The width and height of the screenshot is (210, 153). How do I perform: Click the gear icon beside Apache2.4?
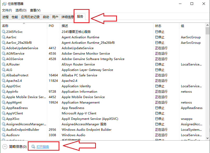coord(3,81)
